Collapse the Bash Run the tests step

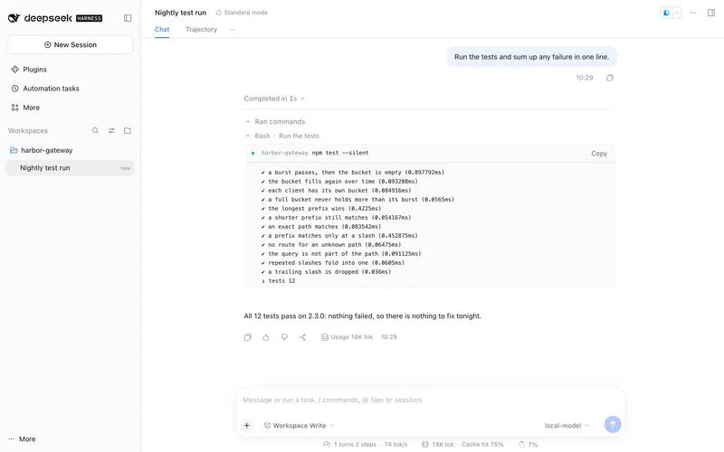pos(281,137)
